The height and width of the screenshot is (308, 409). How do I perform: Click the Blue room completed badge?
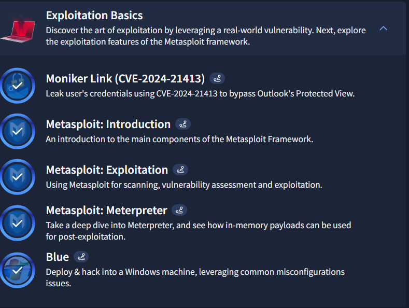[17, 269]
